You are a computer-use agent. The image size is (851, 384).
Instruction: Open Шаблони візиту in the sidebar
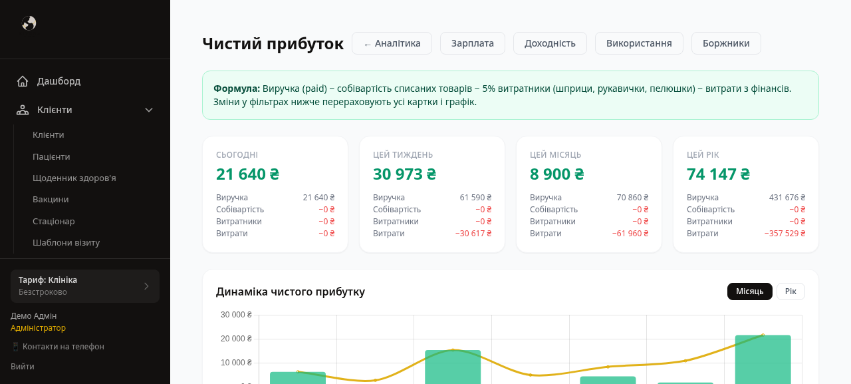pos(66,242)
